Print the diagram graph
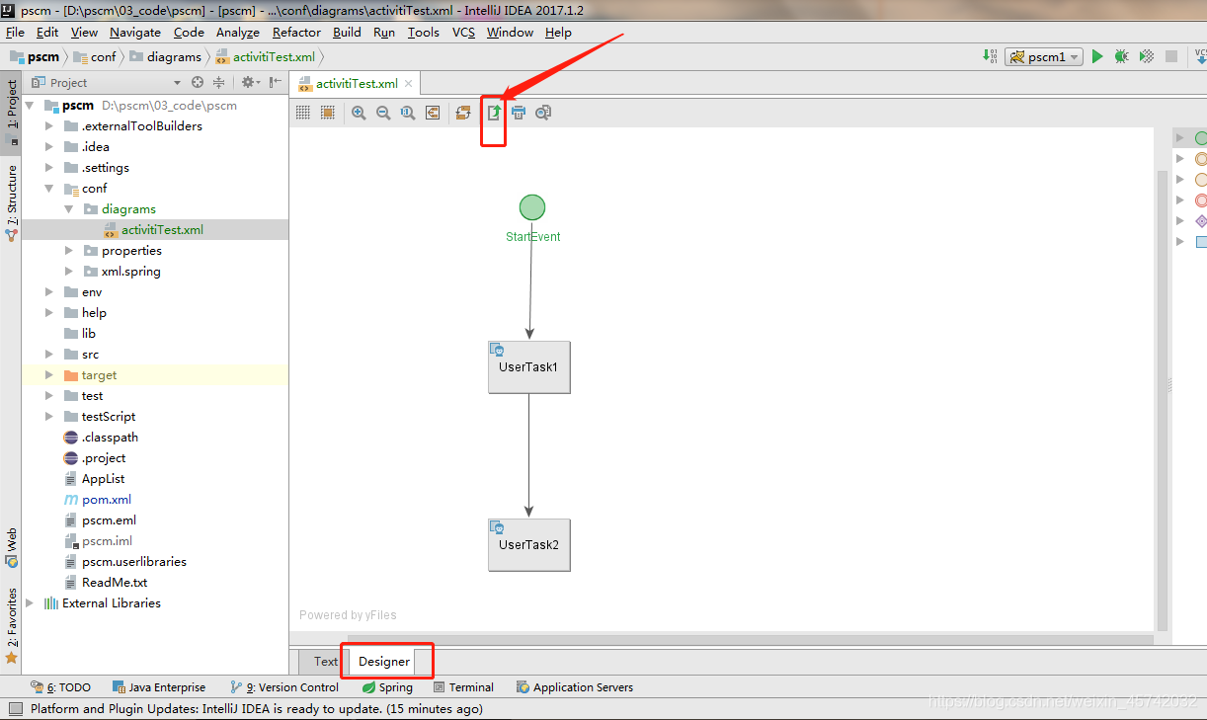Image resolution: width=1207 pixels, height=720 pixels. tap(519, 113)
